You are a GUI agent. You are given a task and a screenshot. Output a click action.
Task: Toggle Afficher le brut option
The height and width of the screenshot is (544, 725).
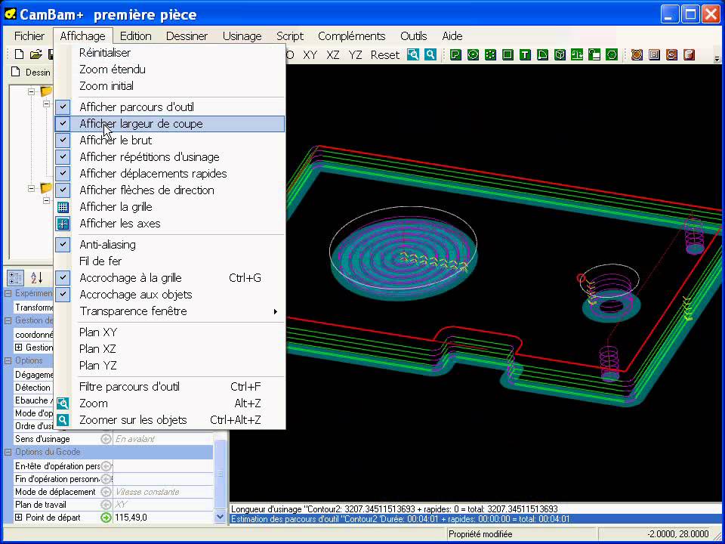[x=169, y=141]
